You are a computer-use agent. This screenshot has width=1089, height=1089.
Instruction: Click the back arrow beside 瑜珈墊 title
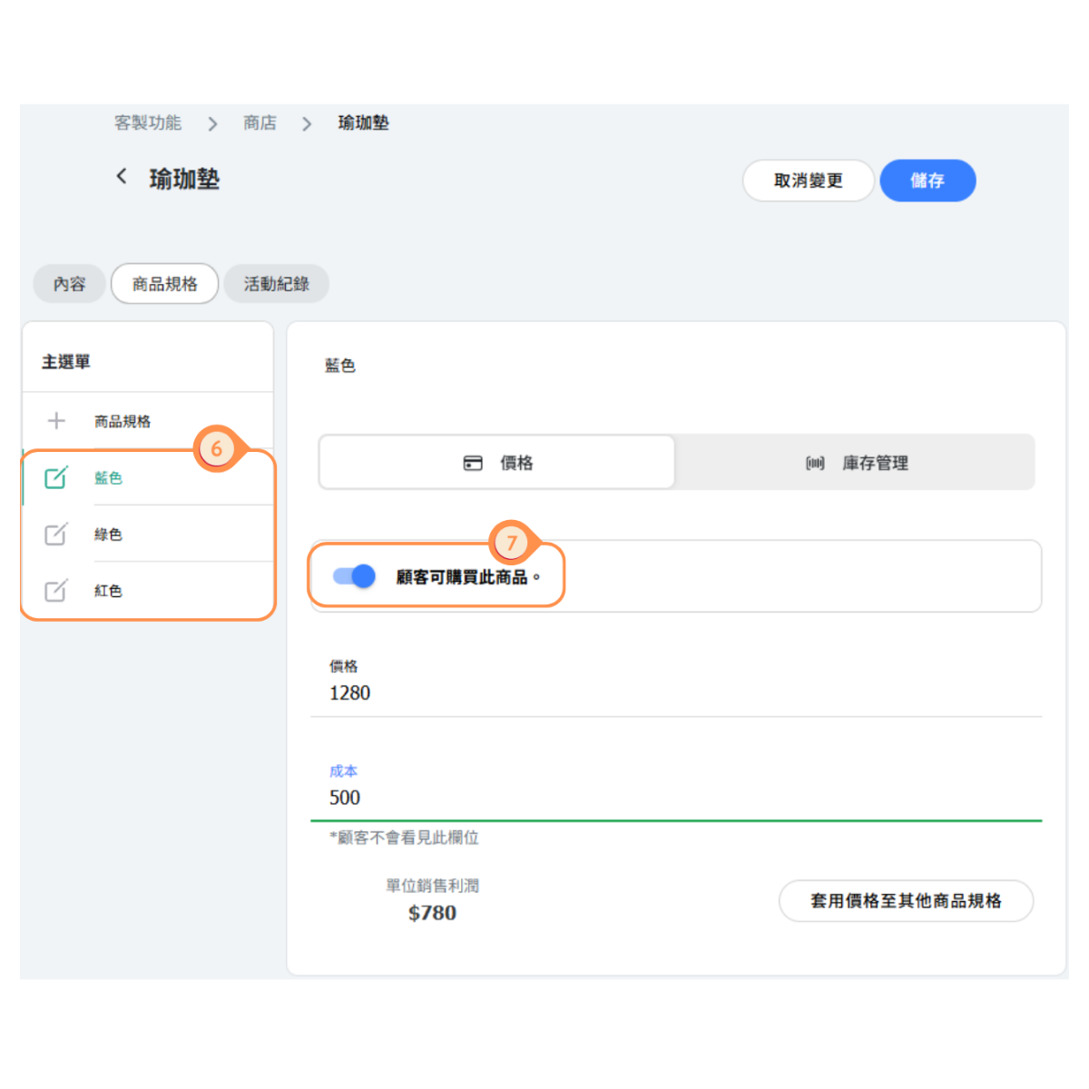click(x=122, y=177)
